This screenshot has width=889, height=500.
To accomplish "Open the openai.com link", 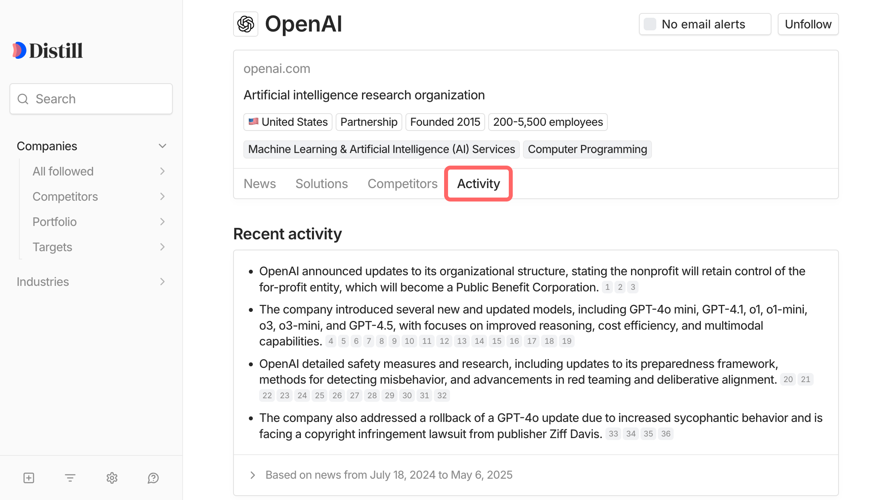I will tap(277, 69).
